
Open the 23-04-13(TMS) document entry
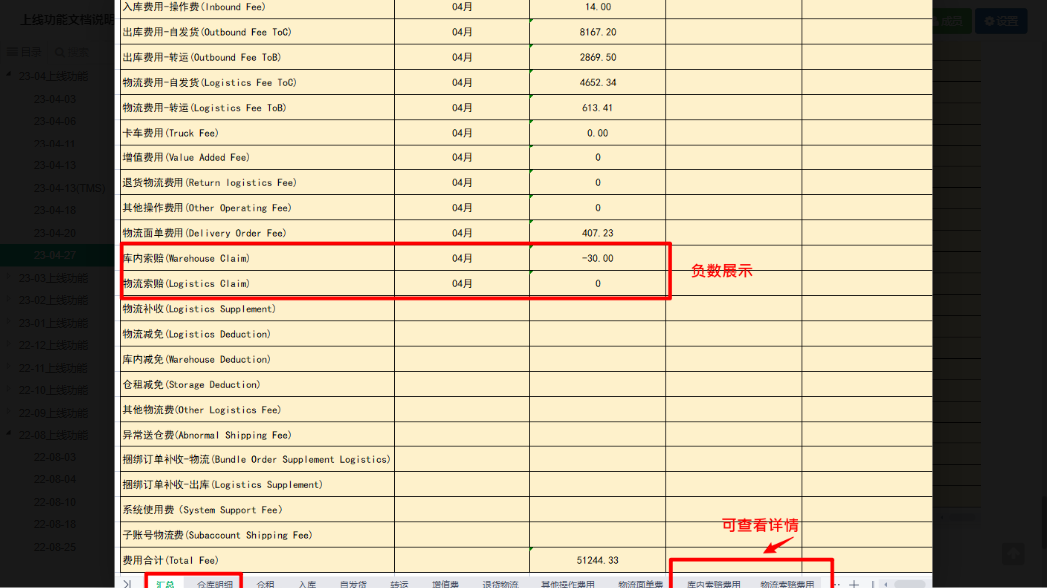[x=70, y=189]
